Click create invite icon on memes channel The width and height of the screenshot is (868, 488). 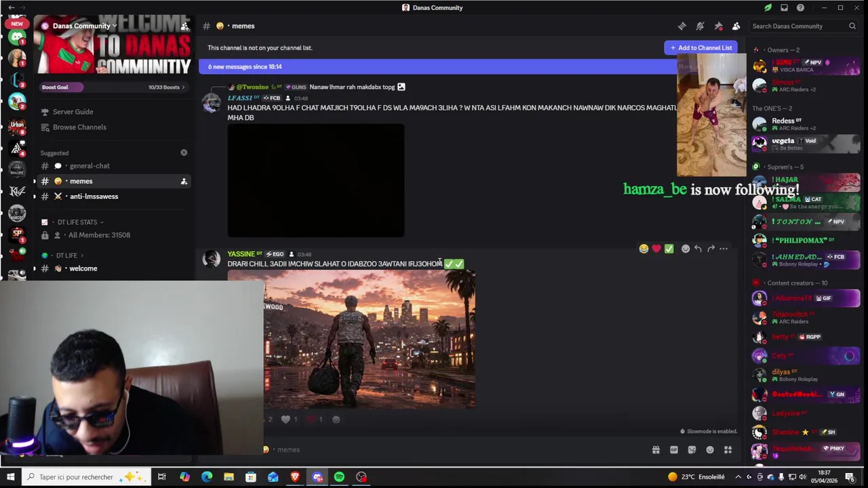pos(184,181)
